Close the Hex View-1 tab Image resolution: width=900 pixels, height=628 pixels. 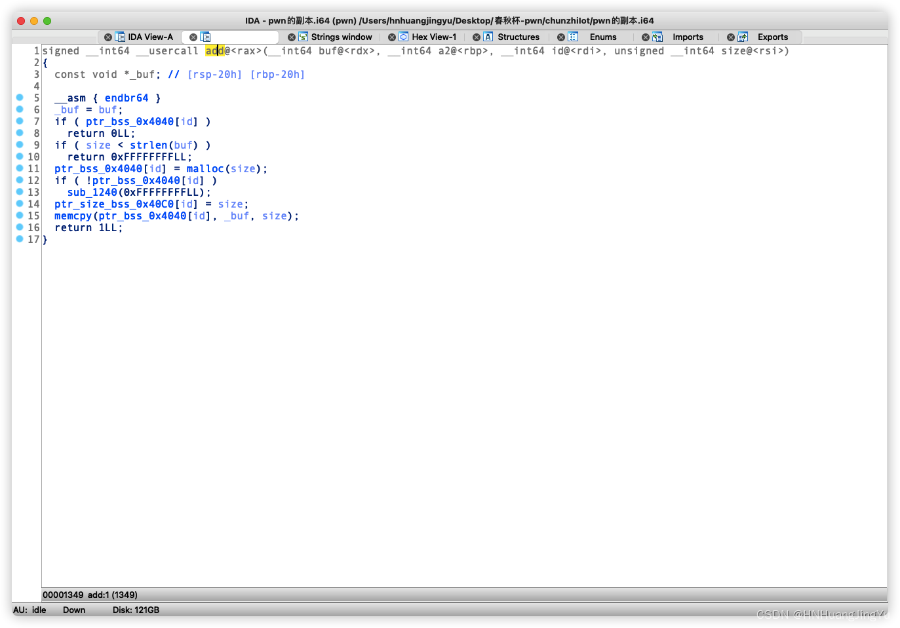[x=392, y=37]
